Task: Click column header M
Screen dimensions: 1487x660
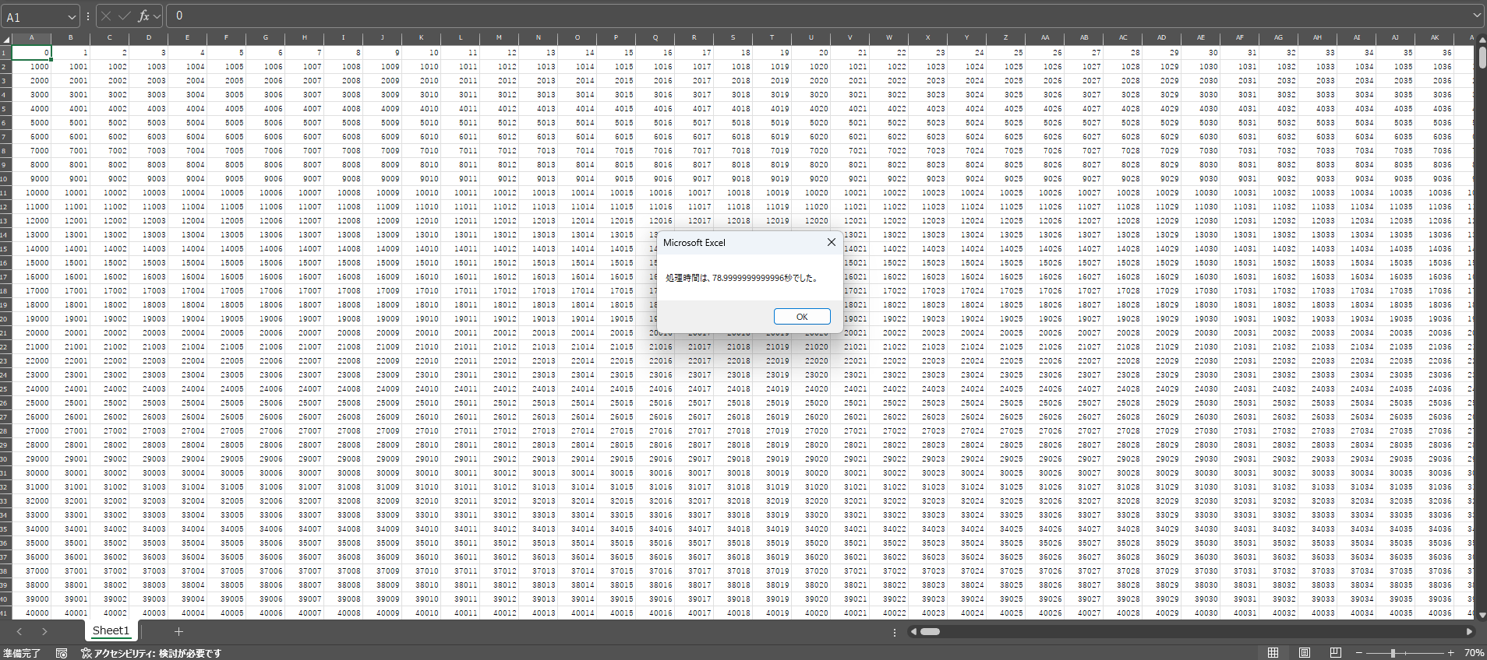Action: [499, 37]
